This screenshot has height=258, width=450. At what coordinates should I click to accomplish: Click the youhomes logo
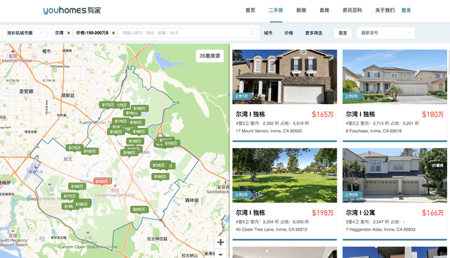coord(72,11)
